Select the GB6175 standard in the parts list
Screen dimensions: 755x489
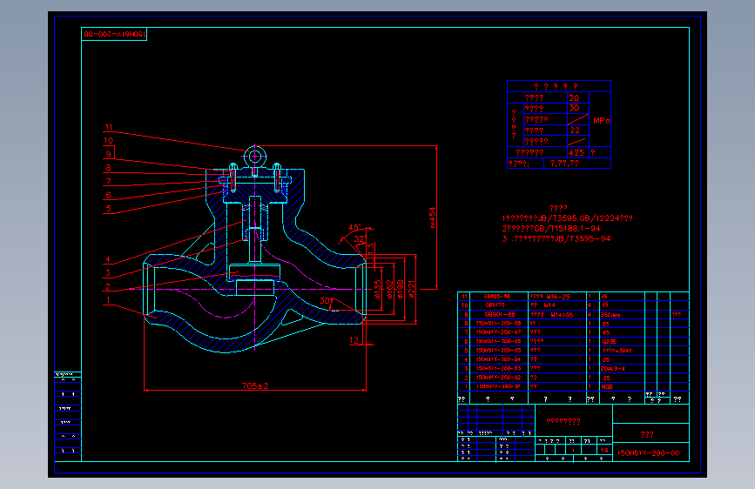[495, 305]
